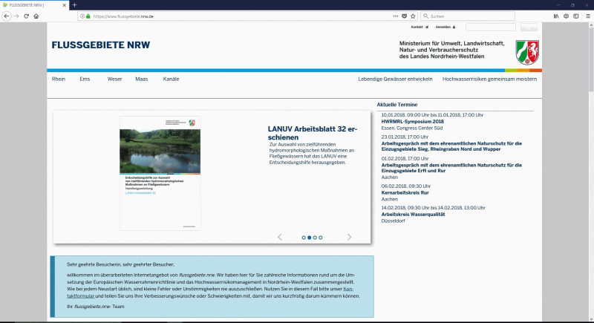Go to FLUSSGEBIETE NRW home heading
Viewport: 594px width, 323px height.
(x=101, y=45)
